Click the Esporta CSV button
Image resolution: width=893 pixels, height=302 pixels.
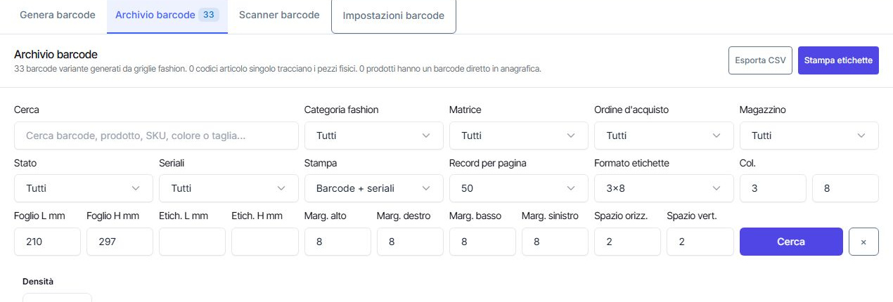(x=760, y=60)
